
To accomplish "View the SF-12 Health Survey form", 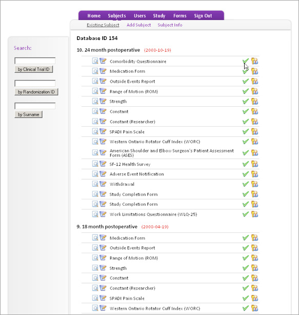I will tap(95, 164).
